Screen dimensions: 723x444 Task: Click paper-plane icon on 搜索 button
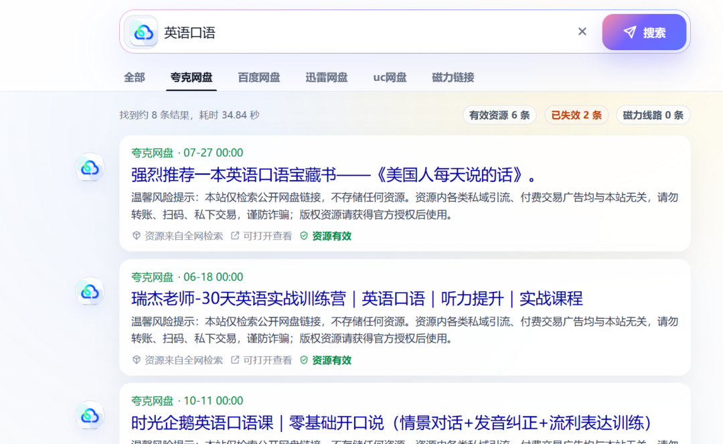pyautogui.click(x=630, y=32)
